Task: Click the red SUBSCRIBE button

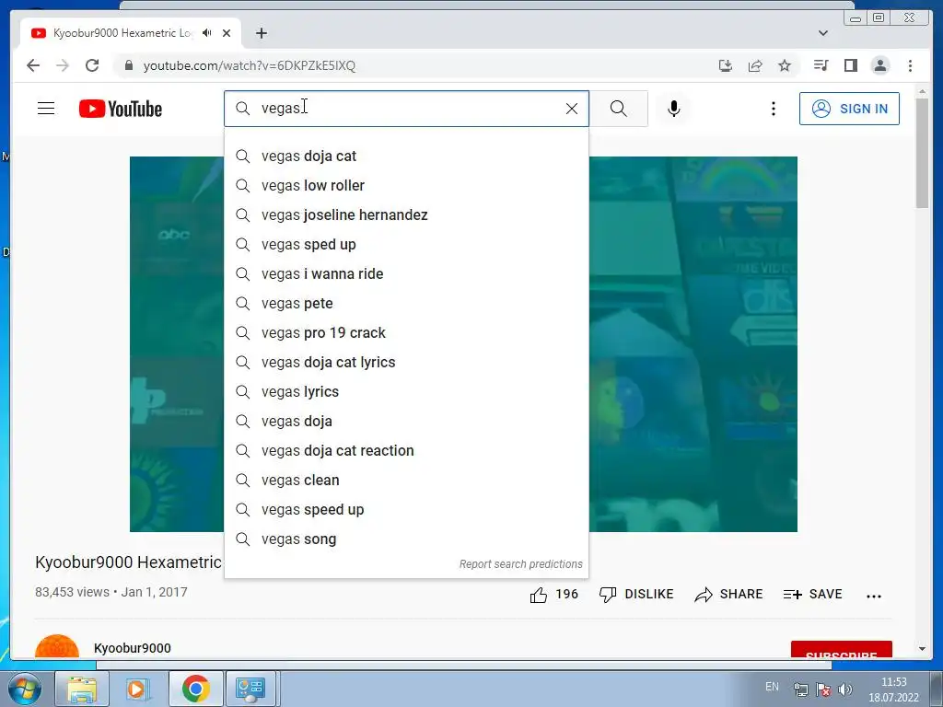Action: 842,651
